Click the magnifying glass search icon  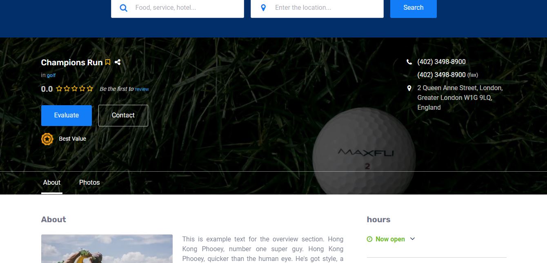click(x=123, y=8)
